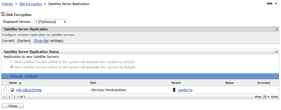Select the 'will exclude this content' radio option

tap(12, 67)
